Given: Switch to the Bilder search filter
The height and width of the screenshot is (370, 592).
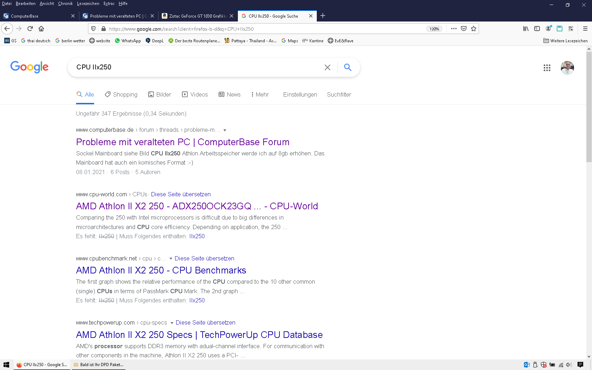Looking at the screenshot, I should 160,94.
